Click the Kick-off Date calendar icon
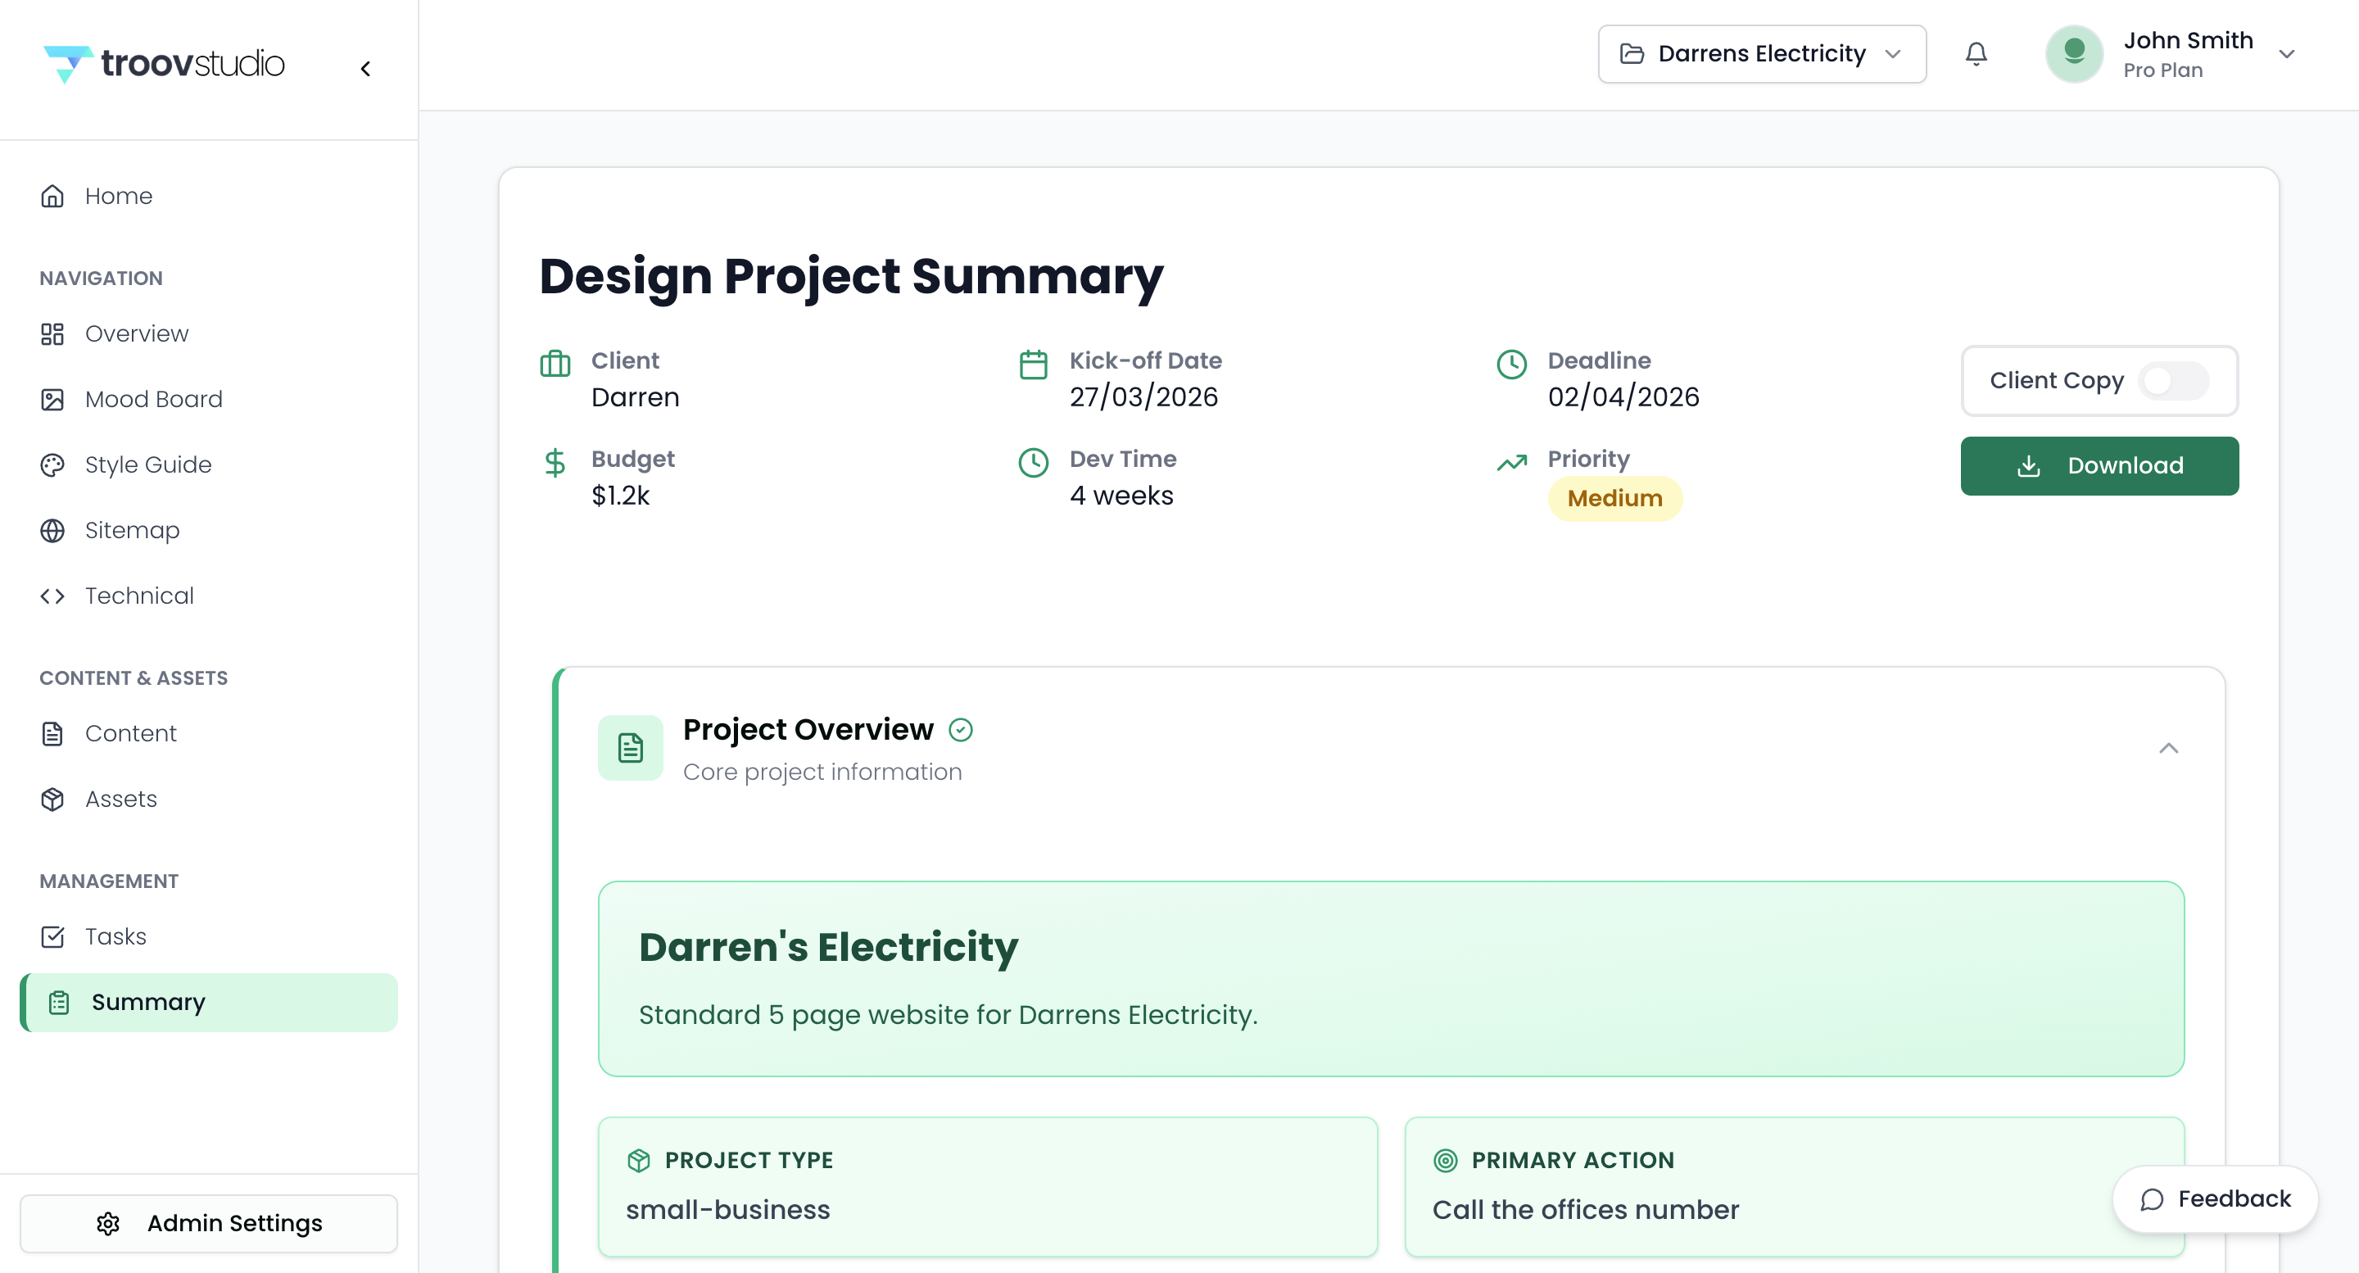 click(x=1033, y=364)
